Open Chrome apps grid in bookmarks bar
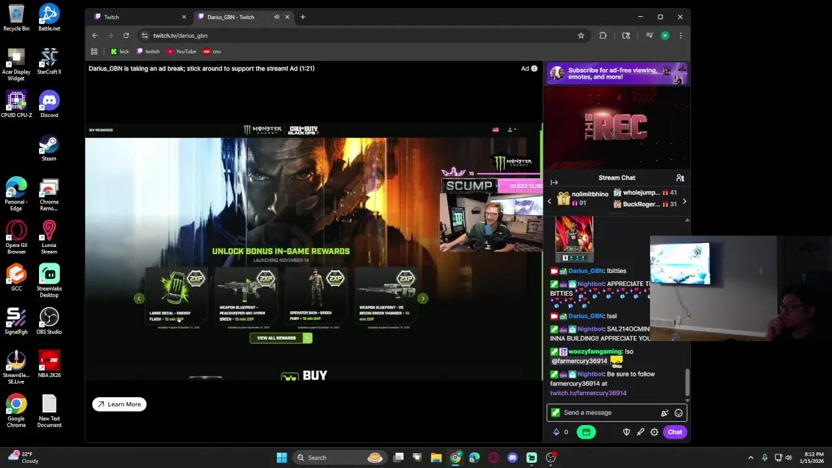The image size is (832, 468). pyautogui.click(x=94, y=51)
